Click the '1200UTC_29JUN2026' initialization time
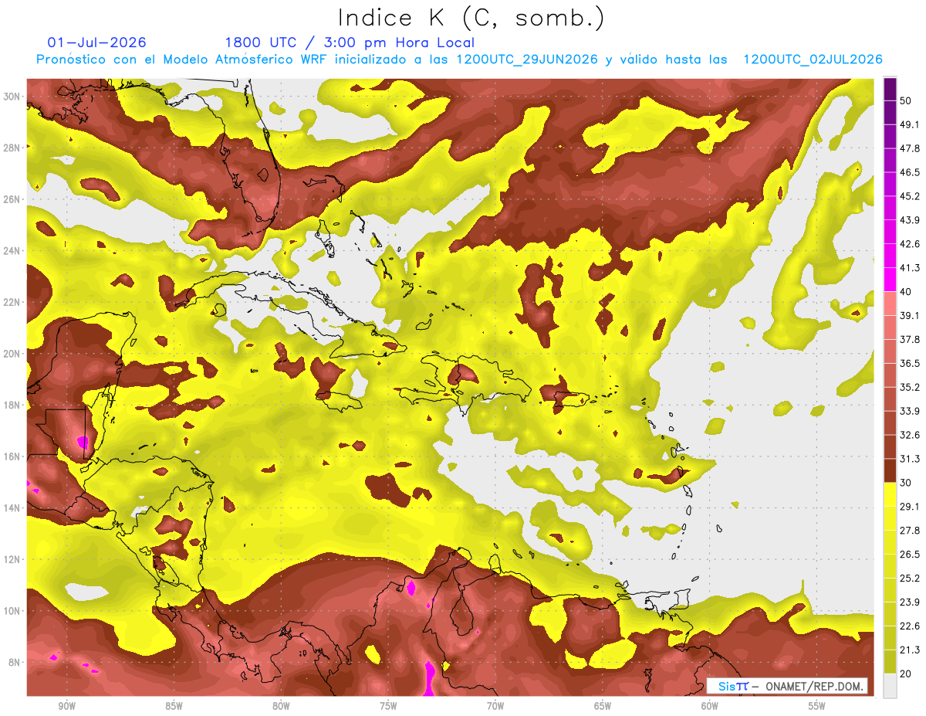Viewport: 926px width, 716px height. pyautogui.click(x=527, y=59)
